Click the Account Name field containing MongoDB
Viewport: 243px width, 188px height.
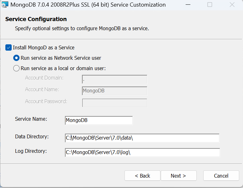(x=114, y=91)
